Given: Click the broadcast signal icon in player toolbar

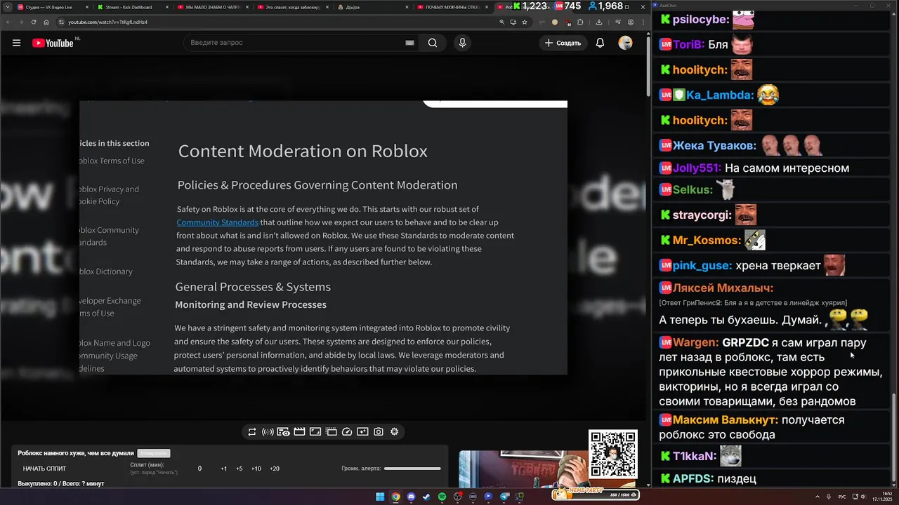Looking at the screenshot, I should pyautogui.click(x=268, y=432).
